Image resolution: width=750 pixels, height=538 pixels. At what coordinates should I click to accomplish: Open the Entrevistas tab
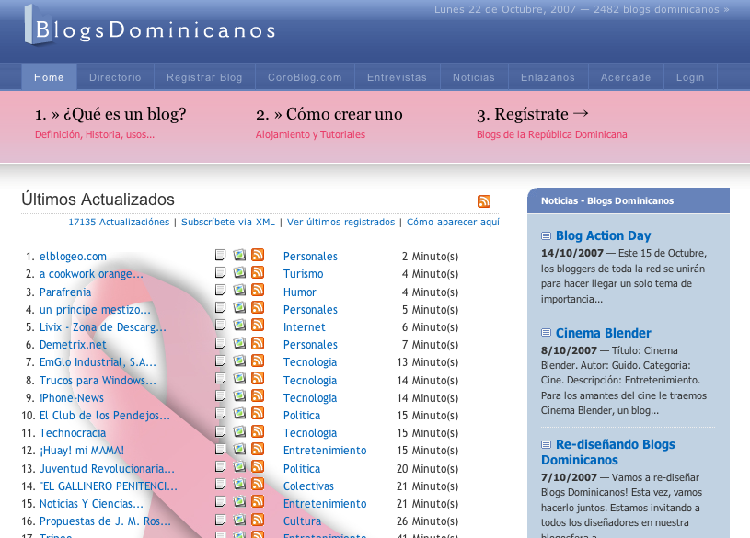[397, 77]
